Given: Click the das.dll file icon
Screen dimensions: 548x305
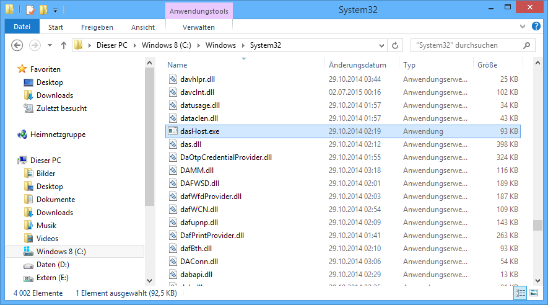Looking at the screenshot, I should click(173, 144).
